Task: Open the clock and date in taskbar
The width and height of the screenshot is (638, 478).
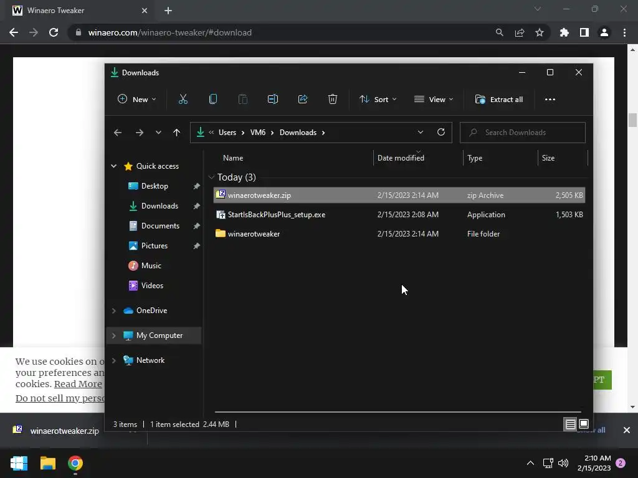Action: 594,463
